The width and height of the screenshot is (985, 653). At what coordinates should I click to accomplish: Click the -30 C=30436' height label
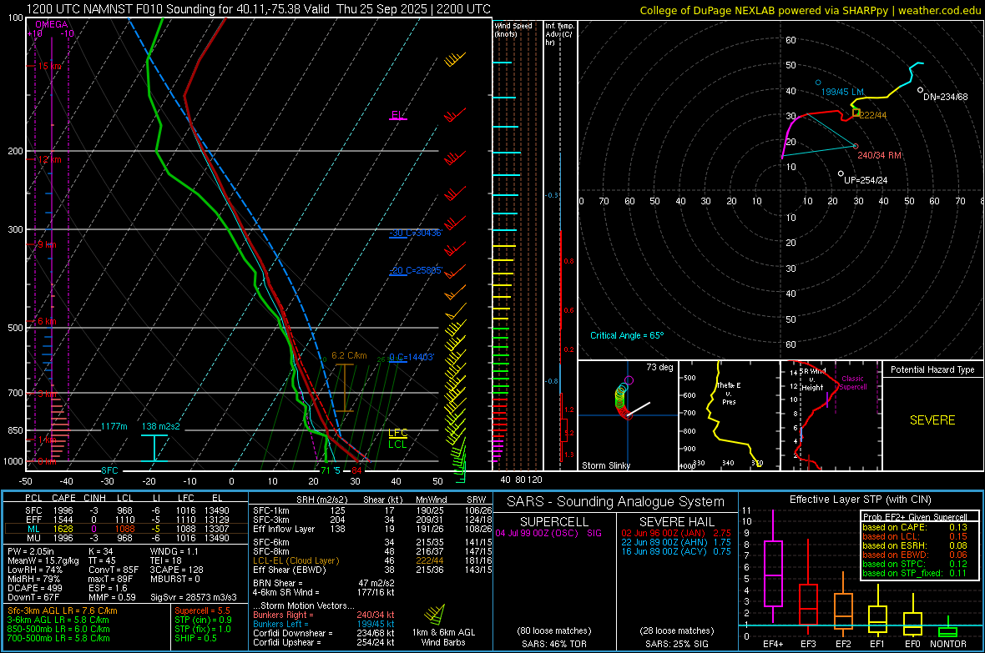click(416, 233)
